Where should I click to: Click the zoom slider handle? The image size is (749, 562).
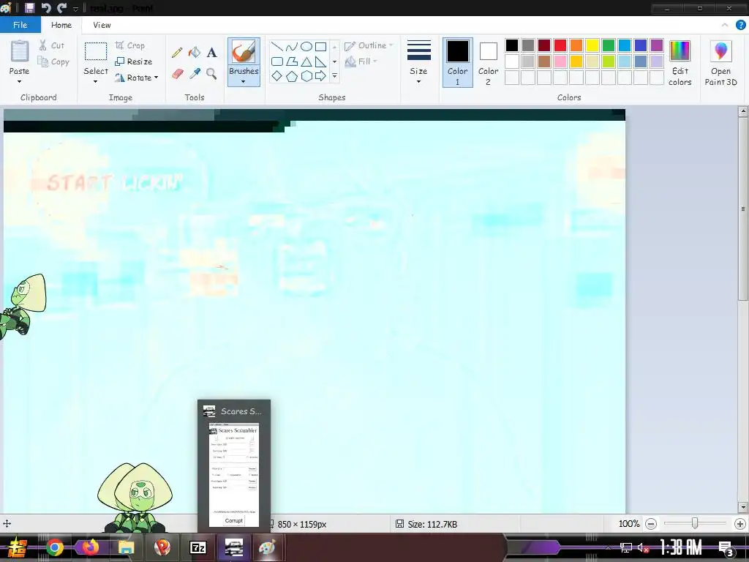695,524
